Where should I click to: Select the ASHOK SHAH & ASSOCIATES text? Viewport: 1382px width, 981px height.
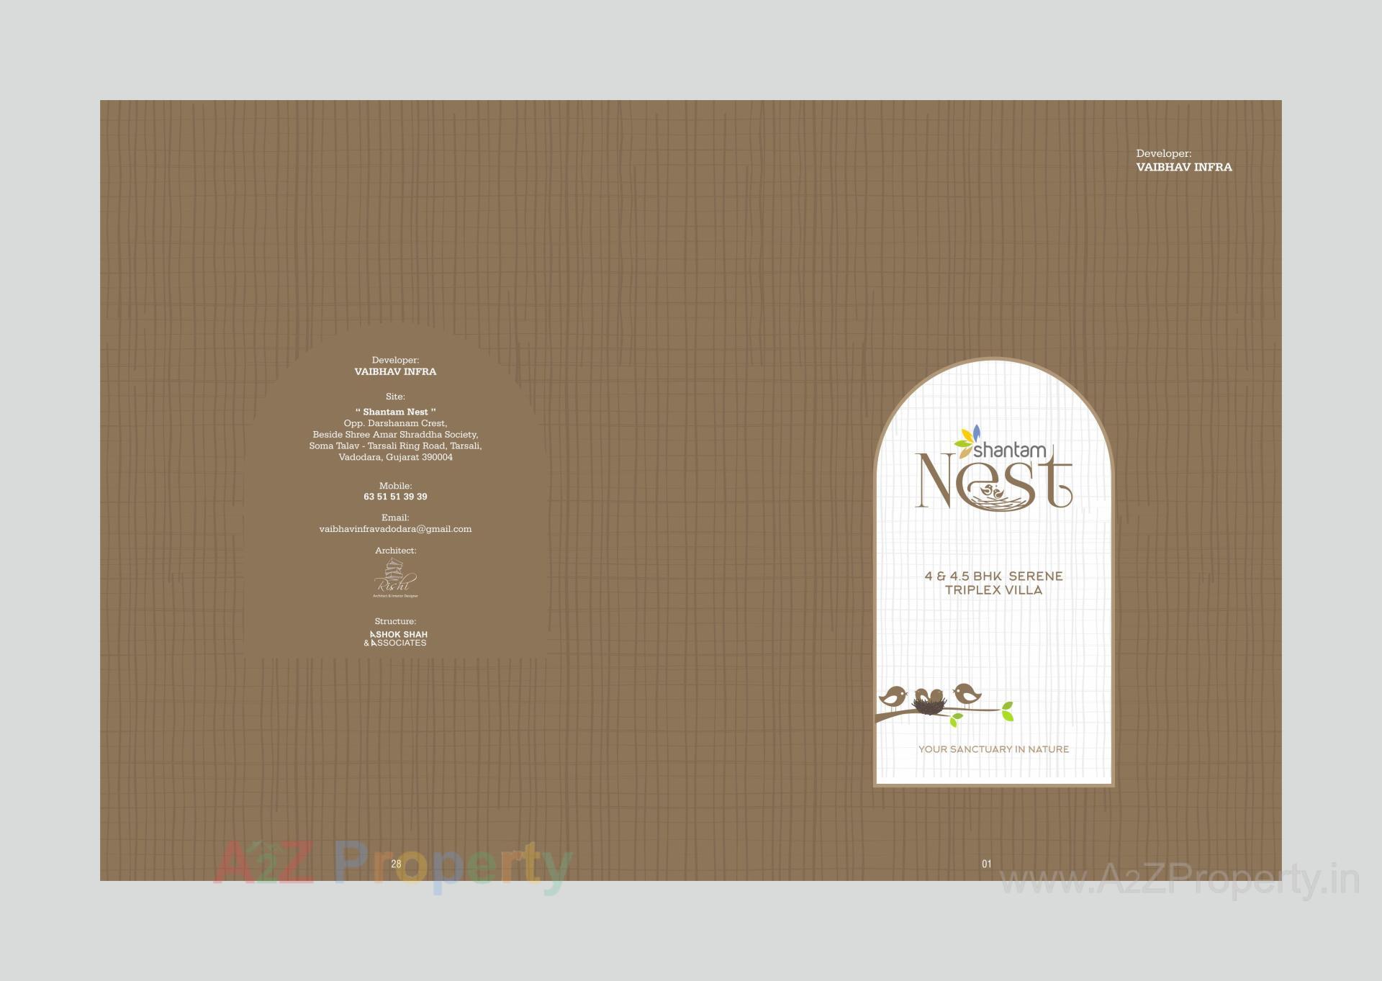tap(397, 638)
